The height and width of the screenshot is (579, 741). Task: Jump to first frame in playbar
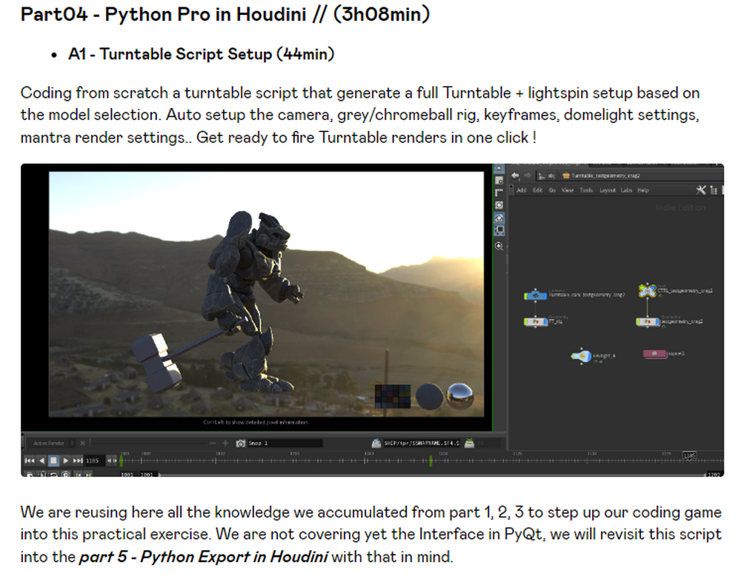(30, 460)
